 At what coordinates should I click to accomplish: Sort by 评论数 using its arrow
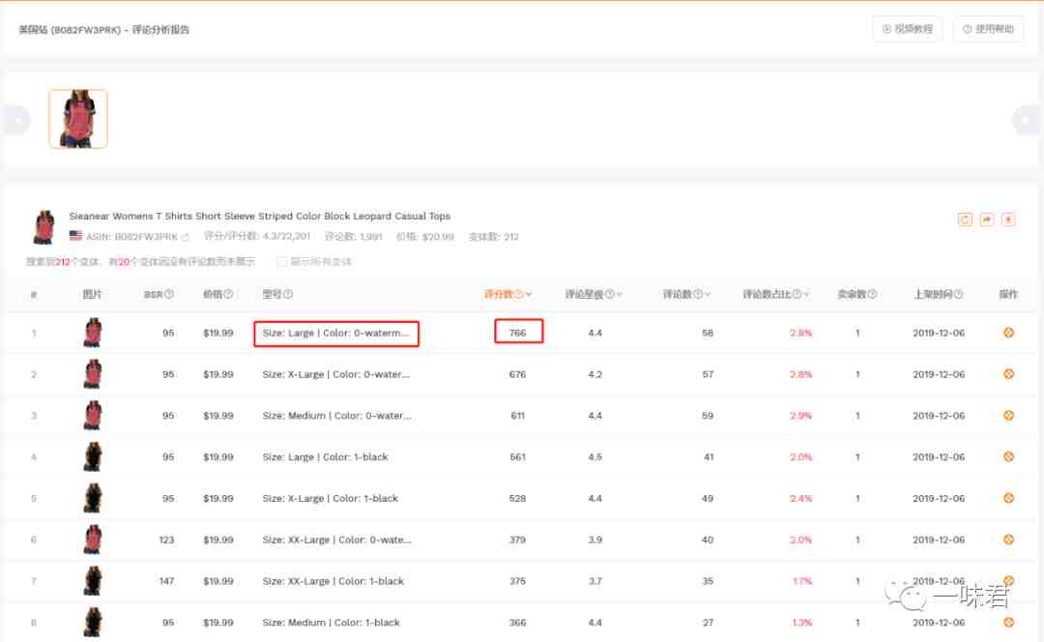click(708, 294)
